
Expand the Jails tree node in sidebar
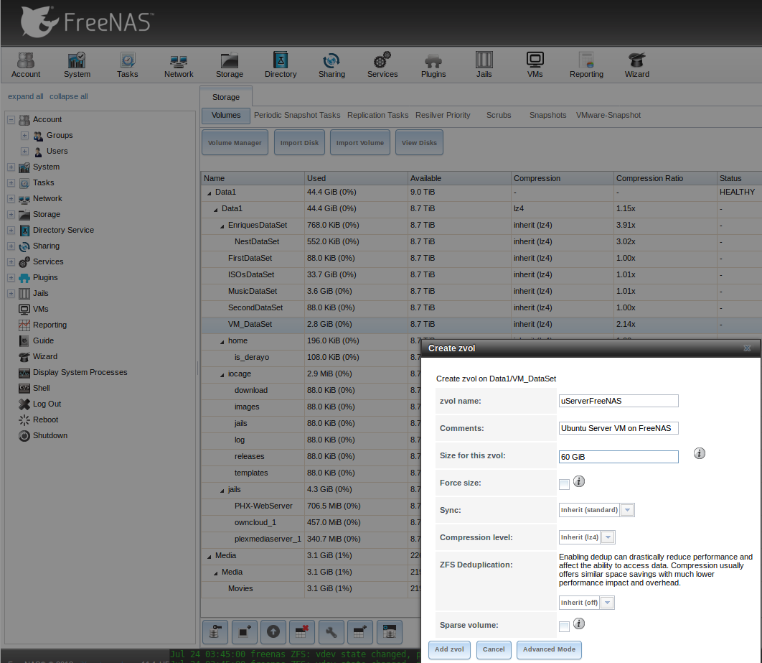pos(11,293)
